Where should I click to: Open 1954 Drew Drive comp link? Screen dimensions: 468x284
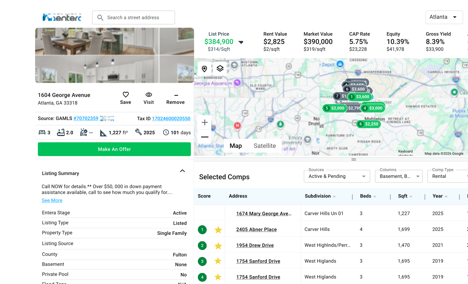(255, 246)
